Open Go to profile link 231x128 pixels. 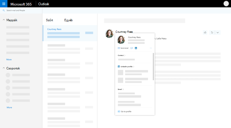pos(126,111)
